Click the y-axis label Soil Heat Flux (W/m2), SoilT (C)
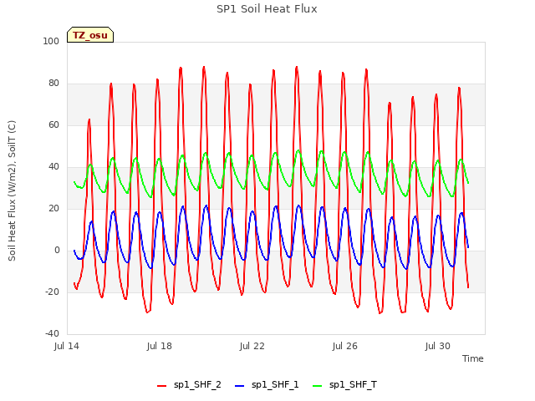Viewport: 535px width, 401px height. coord(12,190)
